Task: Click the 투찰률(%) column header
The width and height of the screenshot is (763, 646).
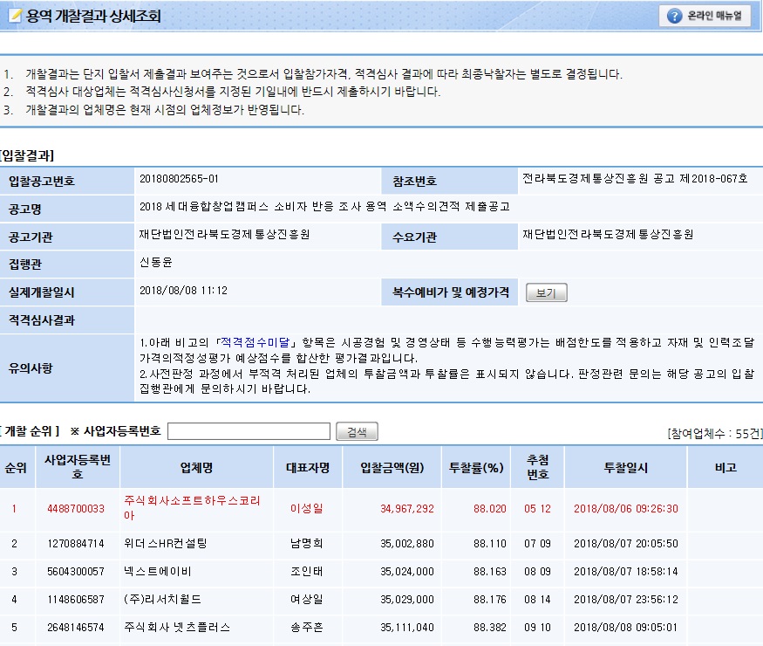Action: 476,467
